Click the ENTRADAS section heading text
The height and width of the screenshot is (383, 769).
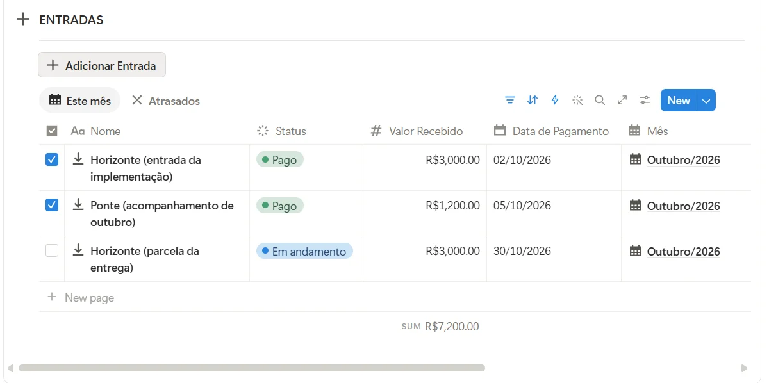[71, 20]
